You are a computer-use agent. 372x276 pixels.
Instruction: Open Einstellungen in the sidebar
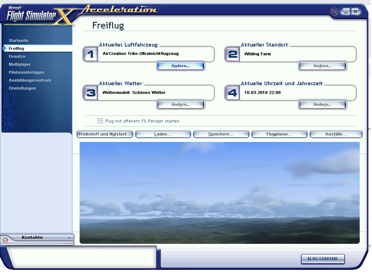click(x=22, y=88)
